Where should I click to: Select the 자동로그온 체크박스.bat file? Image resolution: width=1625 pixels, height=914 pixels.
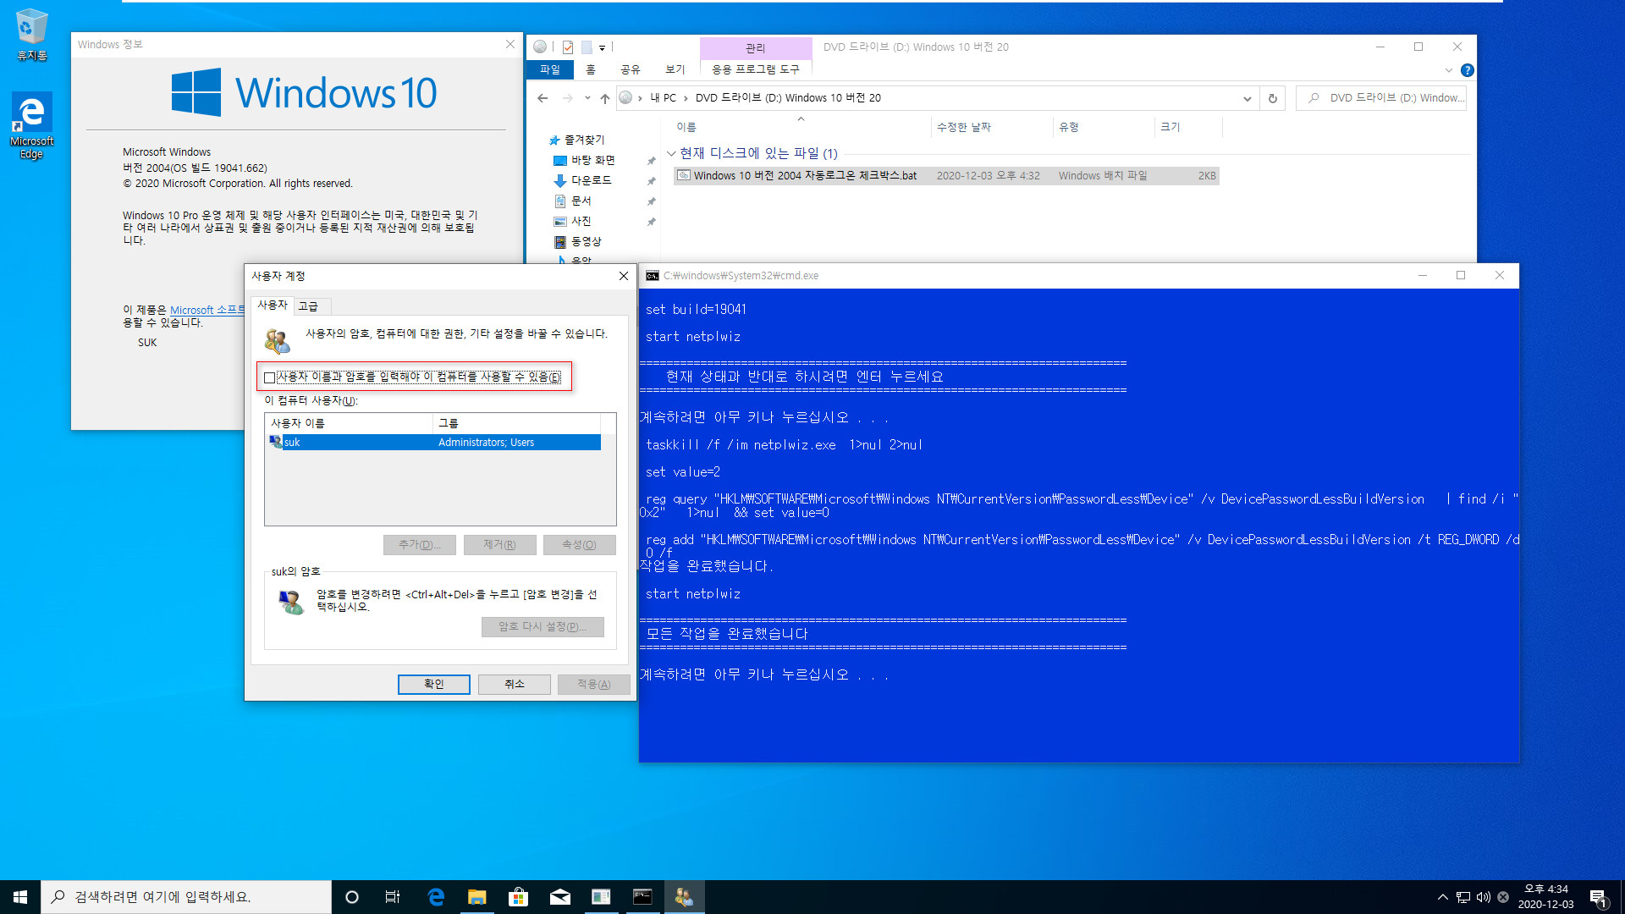[946, 176]
